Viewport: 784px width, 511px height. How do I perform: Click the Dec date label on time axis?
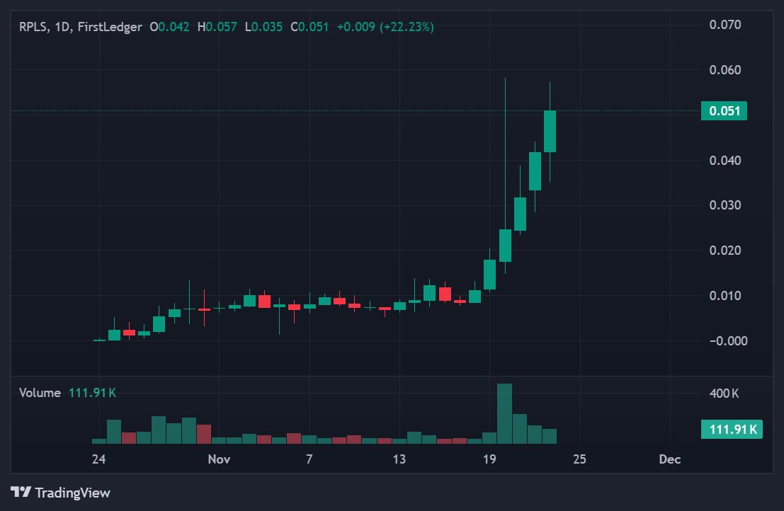click(669, 459)
